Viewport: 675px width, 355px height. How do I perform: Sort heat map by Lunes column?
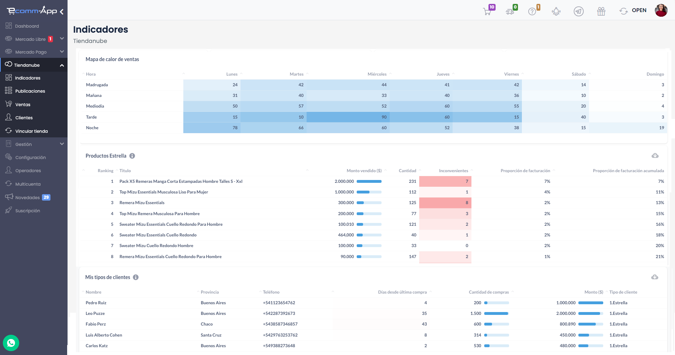(x=232, y=74)
